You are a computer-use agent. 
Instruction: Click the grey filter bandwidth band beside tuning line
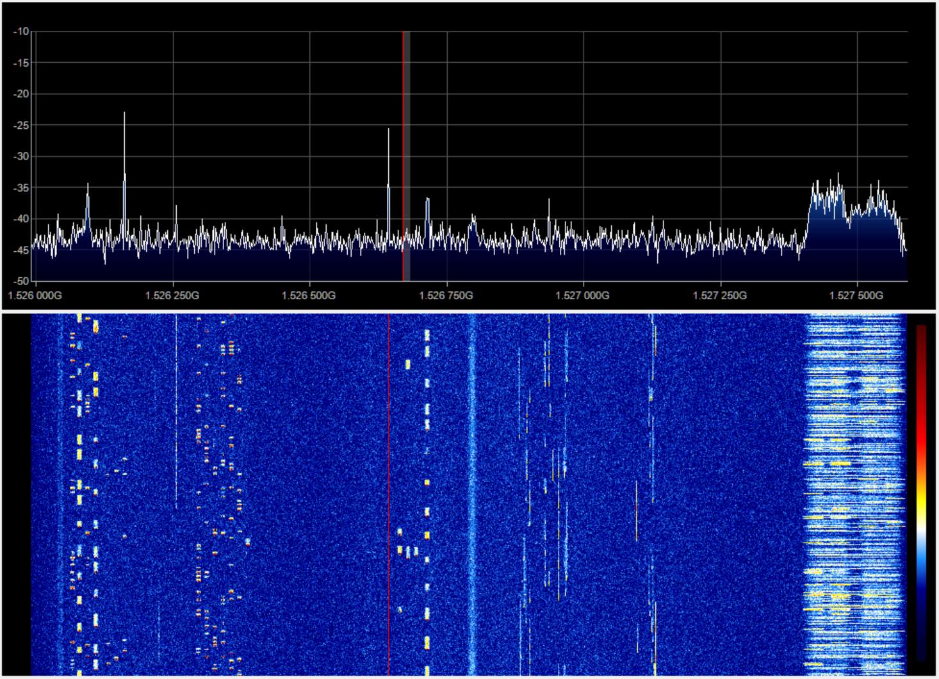click(x=407, y=156)
